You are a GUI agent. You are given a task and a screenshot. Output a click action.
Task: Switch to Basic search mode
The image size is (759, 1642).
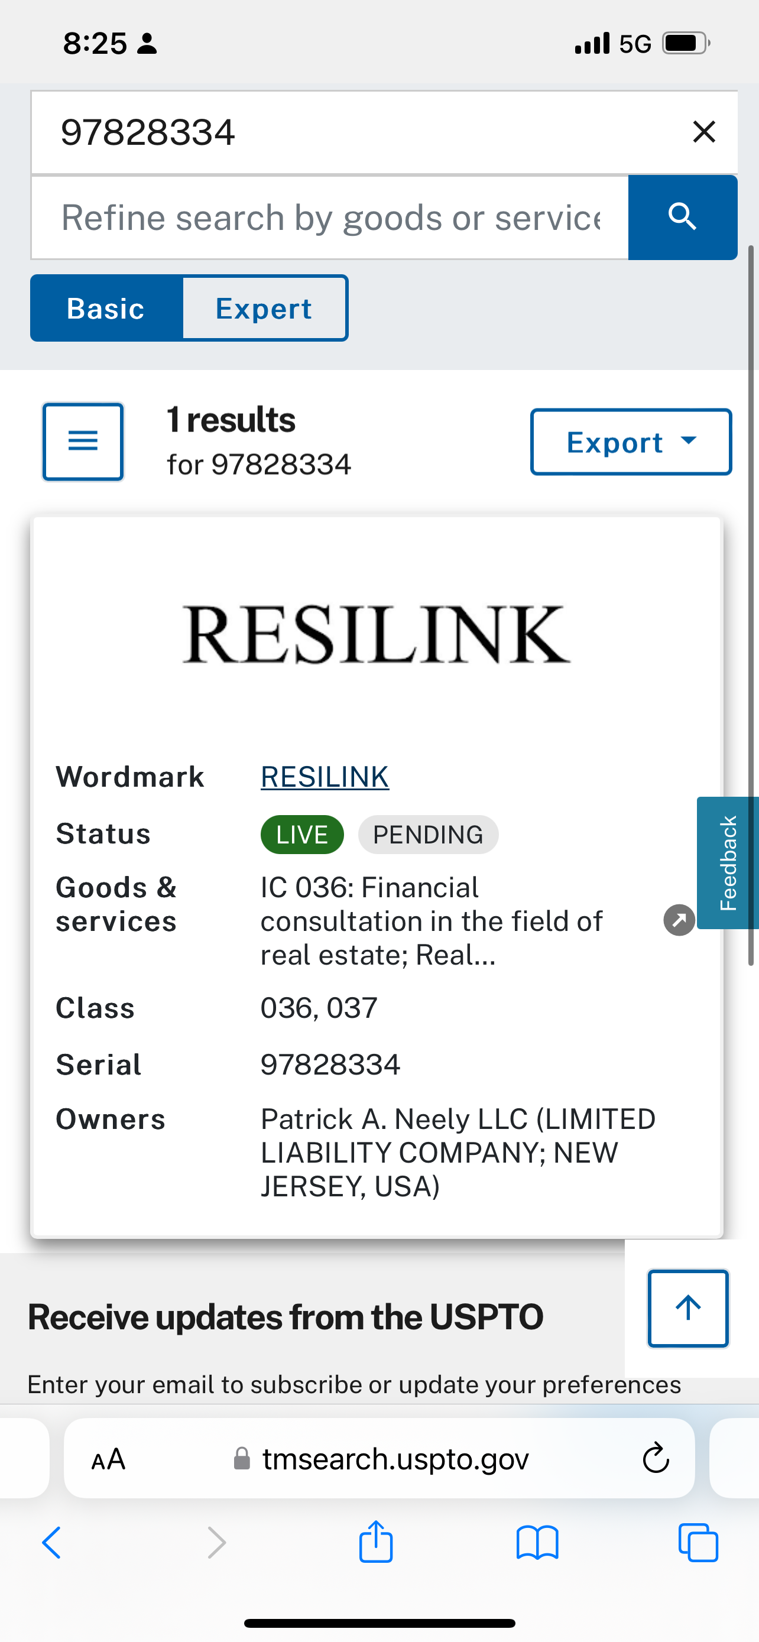coord(106,308)
